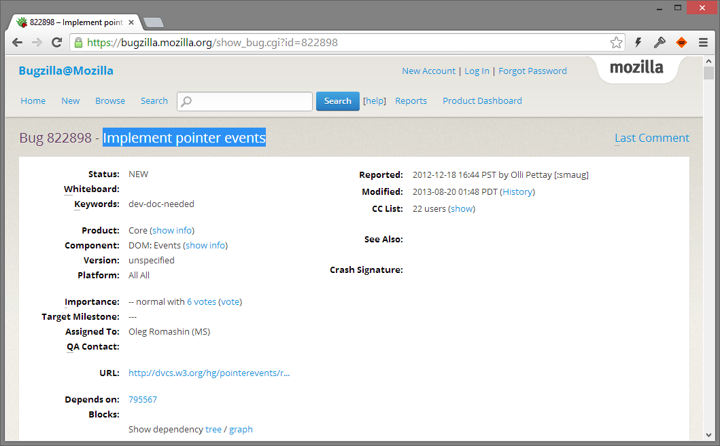The width and height of the screenshot is (720, 446).
Task: Click the NEW status value
Action: click(x=138, y=174)
